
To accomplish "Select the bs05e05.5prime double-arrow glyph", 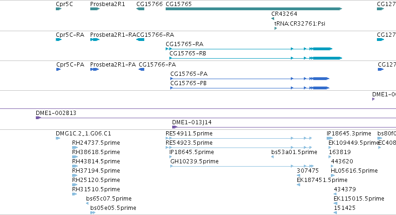I will (x=93, y=213).
